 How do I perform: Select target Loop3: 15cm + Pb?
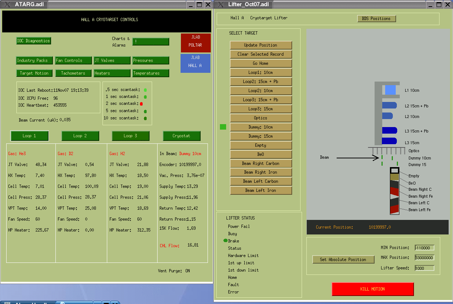coord(261,100)
